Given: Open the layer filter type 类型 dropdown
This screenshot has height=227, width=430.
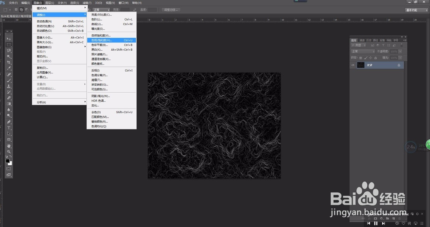Looking at the screenshot, I should pyautogui.click(x=359, y=45).
